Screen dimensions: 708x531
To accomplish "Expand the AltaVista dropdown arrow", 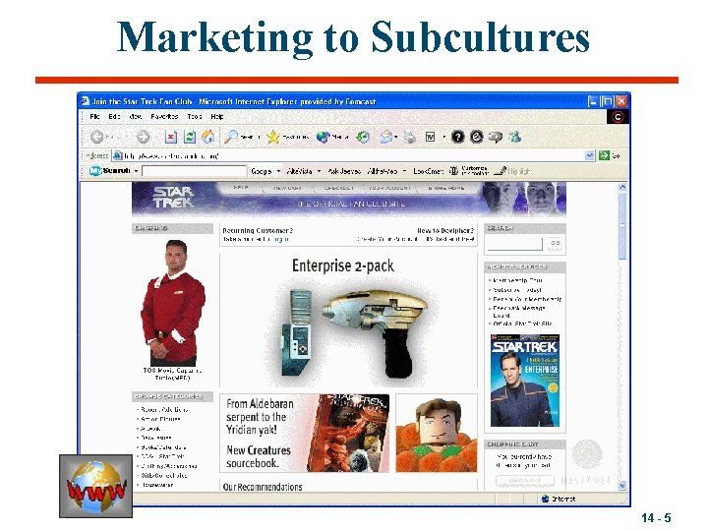I will 319,171.
